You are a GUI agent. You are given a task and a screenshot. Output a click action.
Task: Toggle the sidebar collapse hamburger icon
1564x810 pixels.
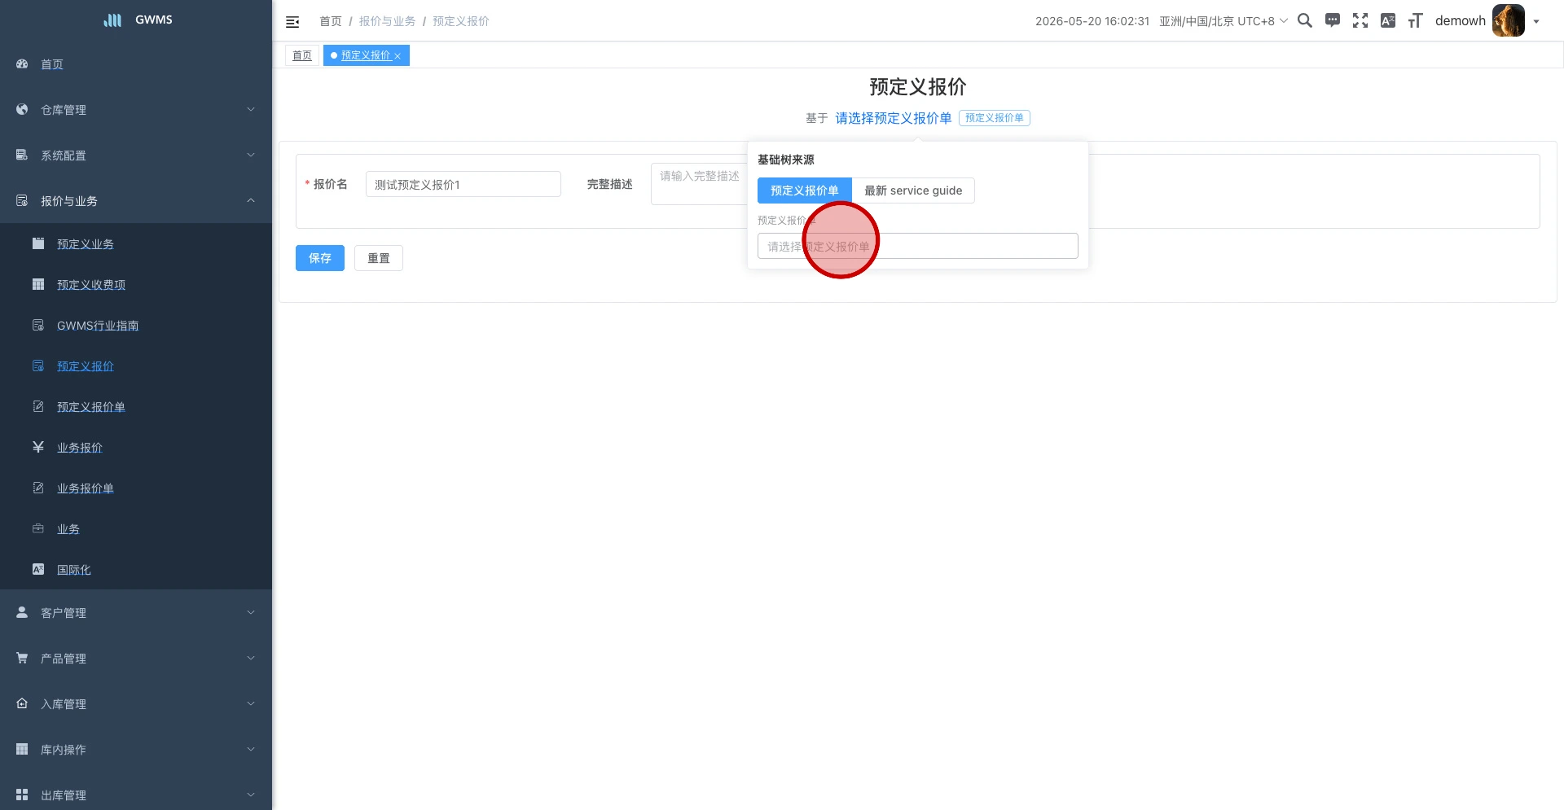tap(292, 22)
